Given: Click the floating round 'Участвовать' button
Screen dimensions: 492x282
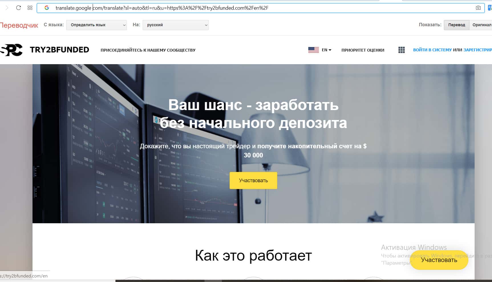Looking at the screenshot, I should point(439,260).
